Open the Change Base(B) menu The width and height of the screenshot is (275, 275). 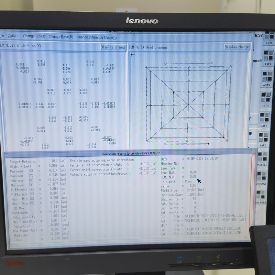point(61,36)
